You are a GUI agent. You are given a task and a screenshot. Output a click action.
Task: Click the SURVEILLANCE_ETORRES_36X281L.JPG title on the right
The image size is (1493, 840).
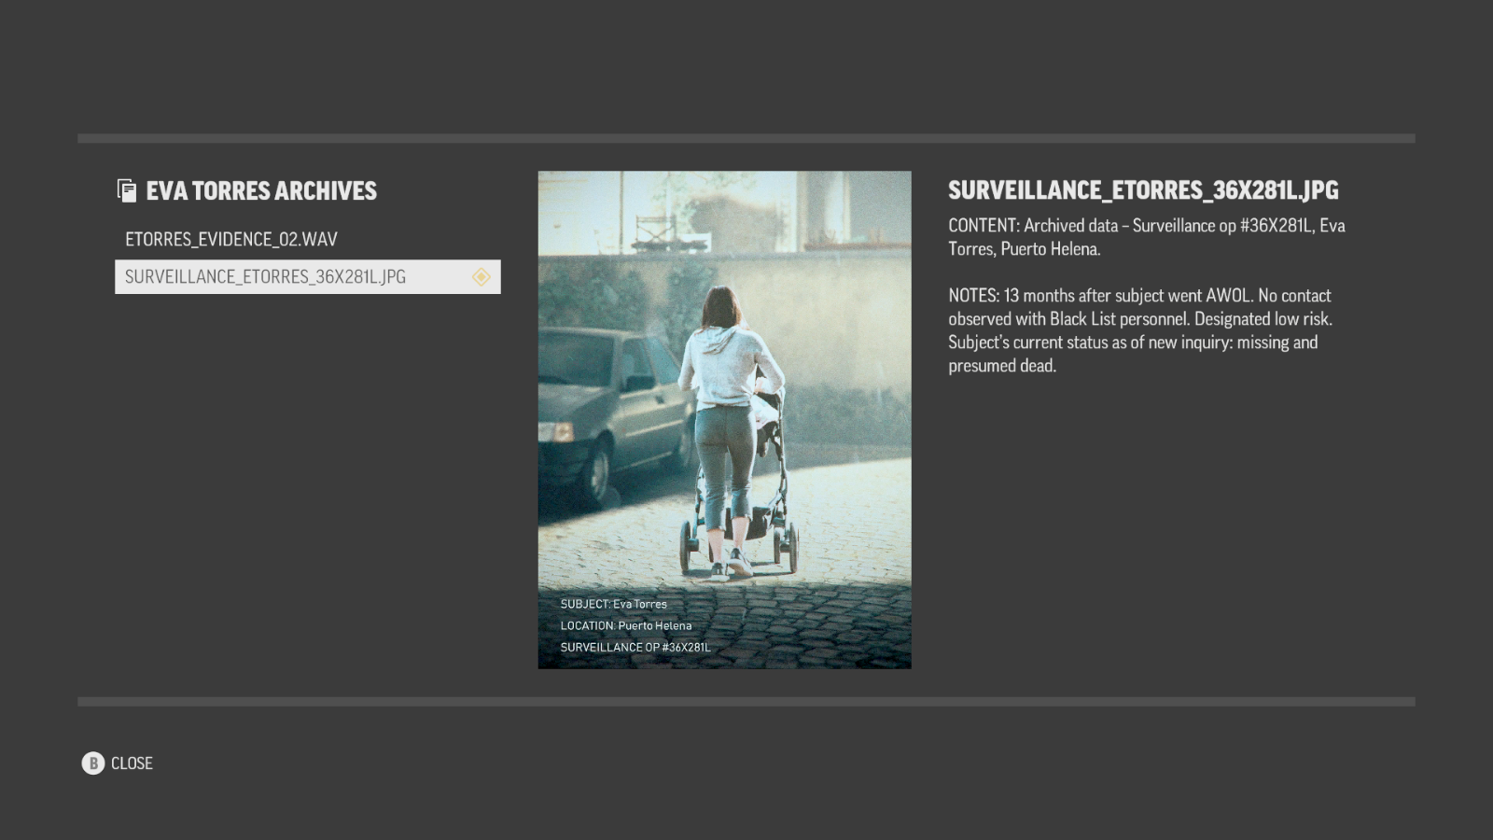[1143, 190]
